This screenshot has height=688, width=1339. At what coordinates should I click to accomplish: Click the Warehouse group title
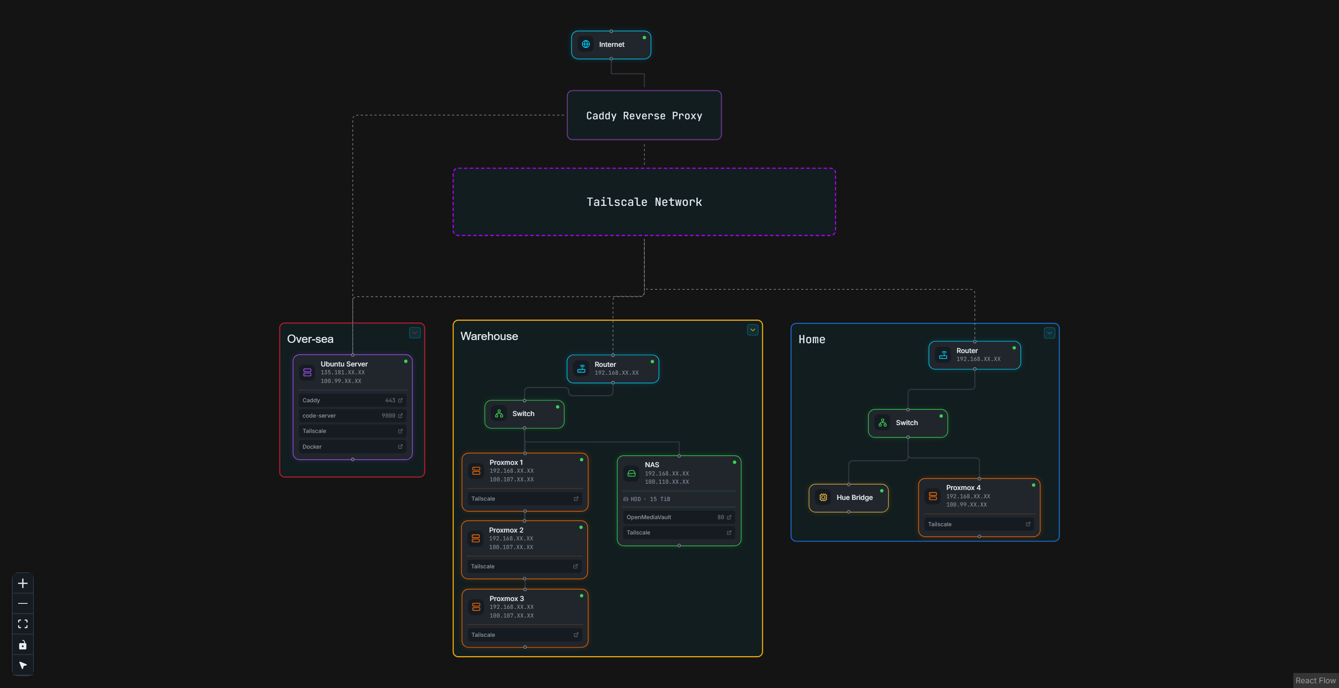(x=489, y=336)
